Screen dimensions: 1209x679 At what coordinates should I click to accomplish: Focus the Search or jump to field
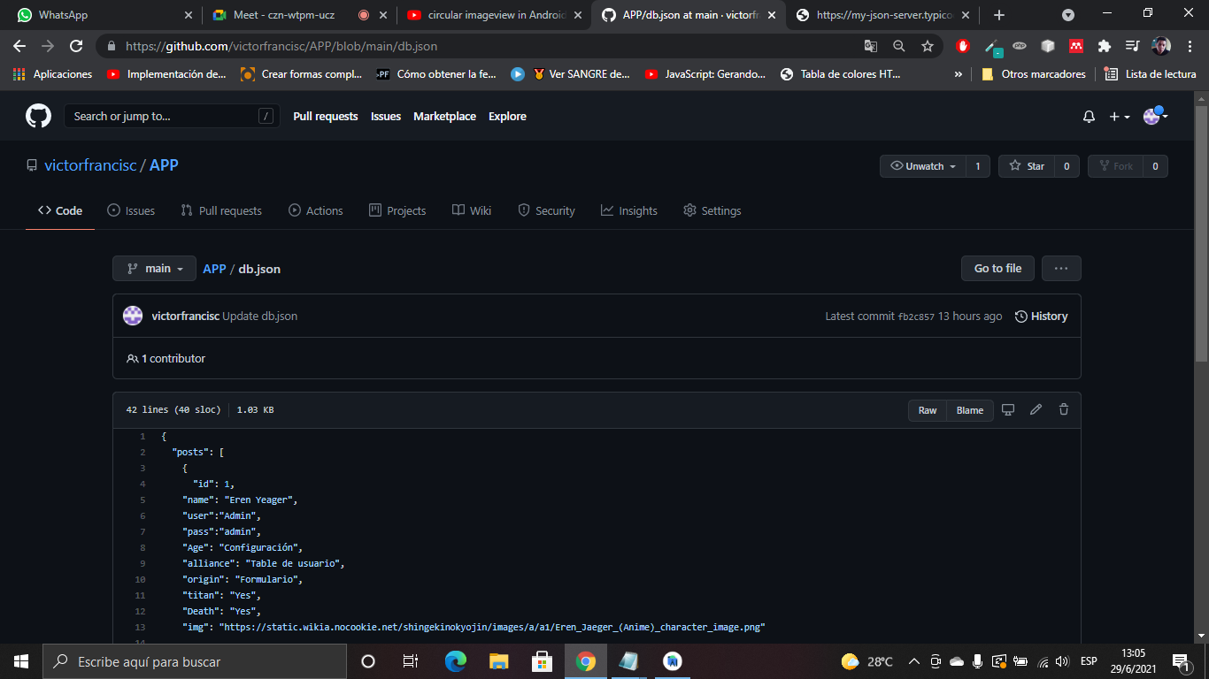(172, 116)
